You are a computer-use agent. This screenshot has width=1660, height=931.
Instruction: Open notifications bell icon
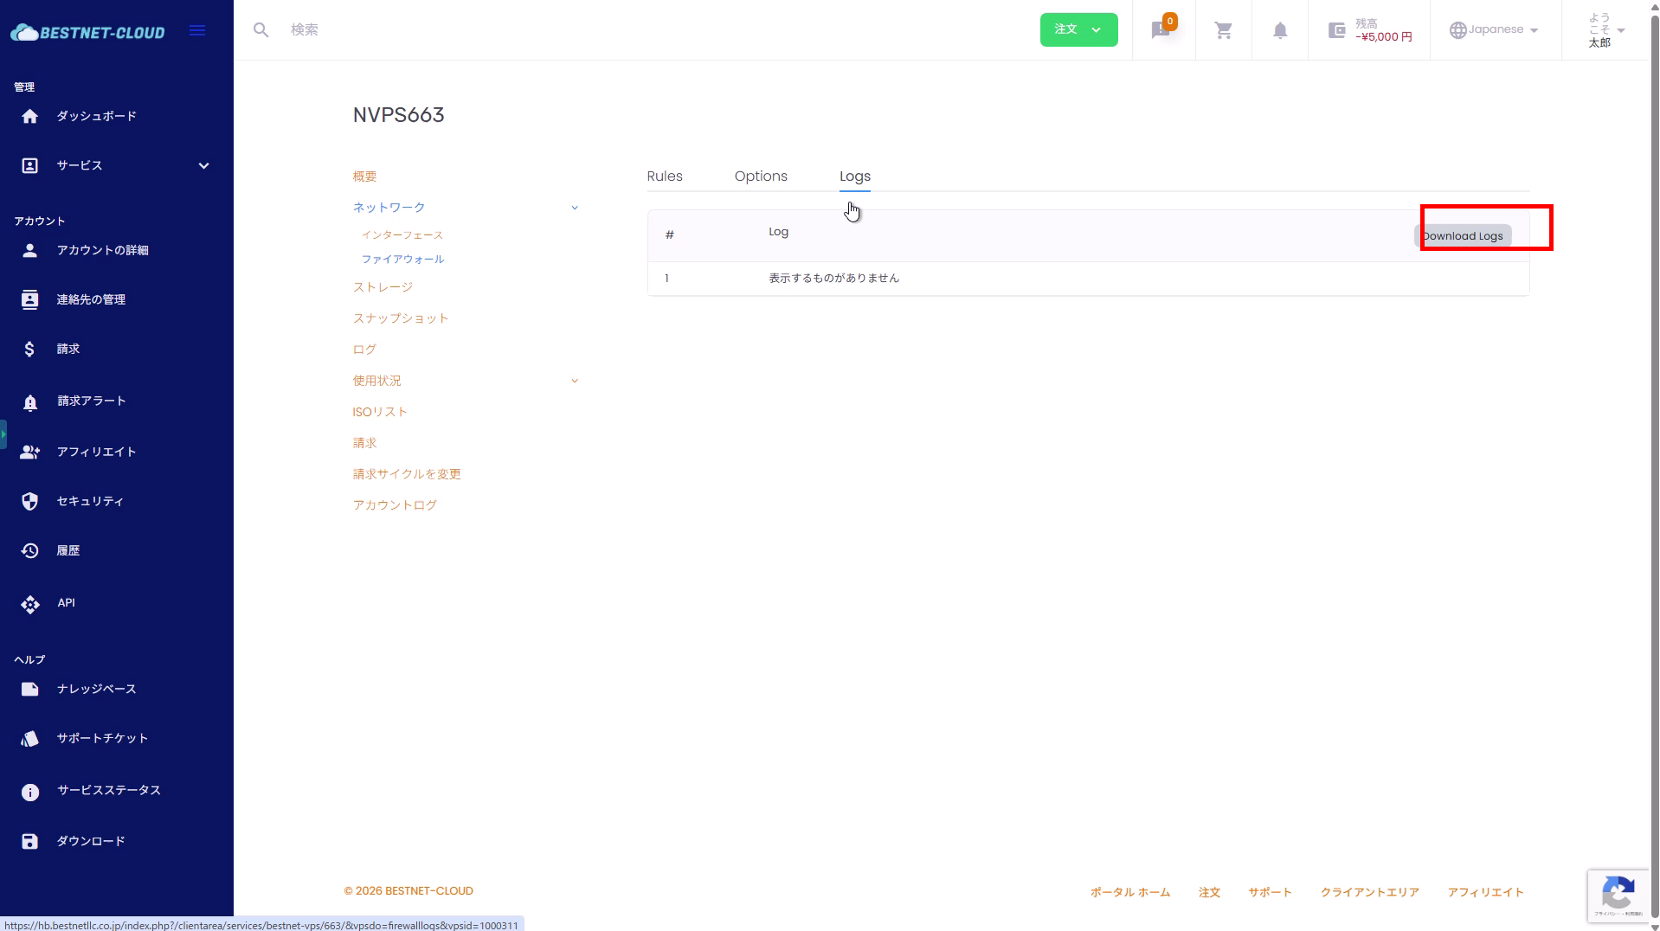tap(1279, 30)
